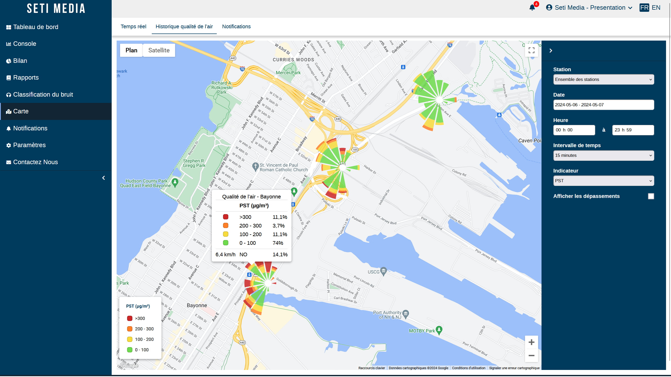Viewport: 671px width, 377px height.
Task: Click the Carte map sidebar icon
Action: click(x=8, y=111)
